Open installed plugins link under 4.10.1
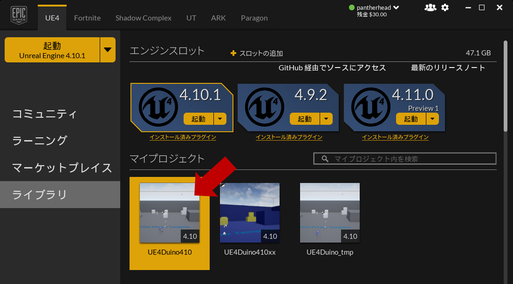This screenshot has width=513, height=284. point(183,137)
